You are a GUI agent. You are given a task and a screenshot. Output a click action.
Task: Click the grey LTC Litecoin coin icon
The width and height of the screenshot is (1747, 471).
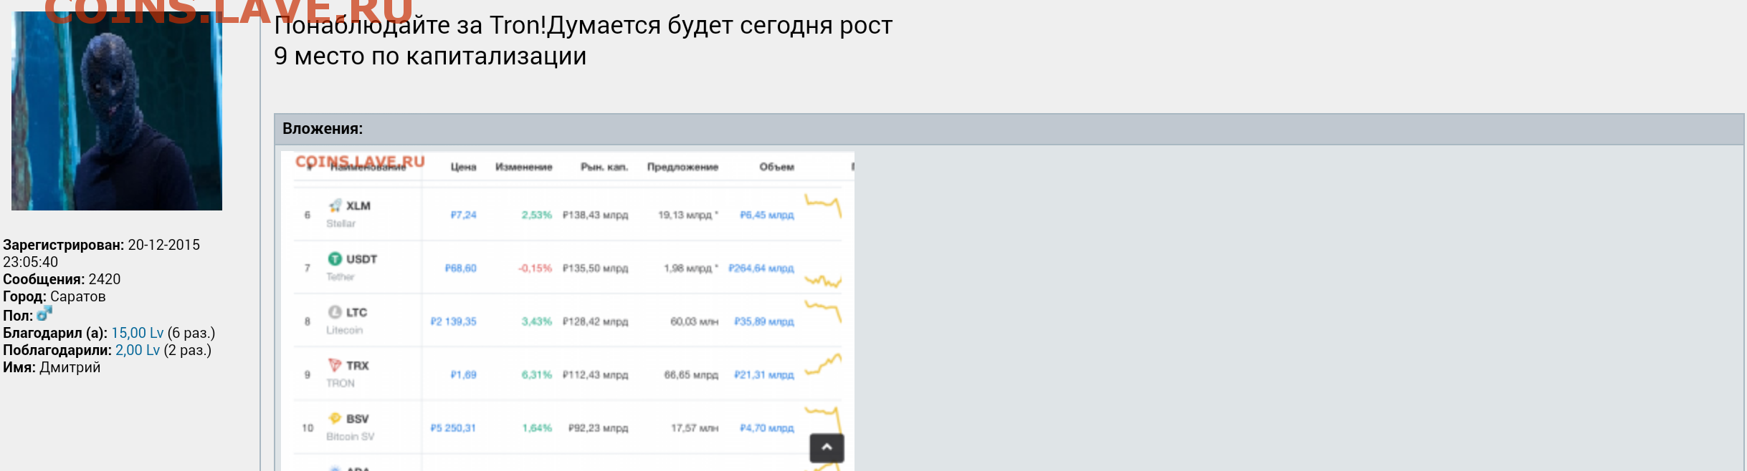[x=335, y=312]
